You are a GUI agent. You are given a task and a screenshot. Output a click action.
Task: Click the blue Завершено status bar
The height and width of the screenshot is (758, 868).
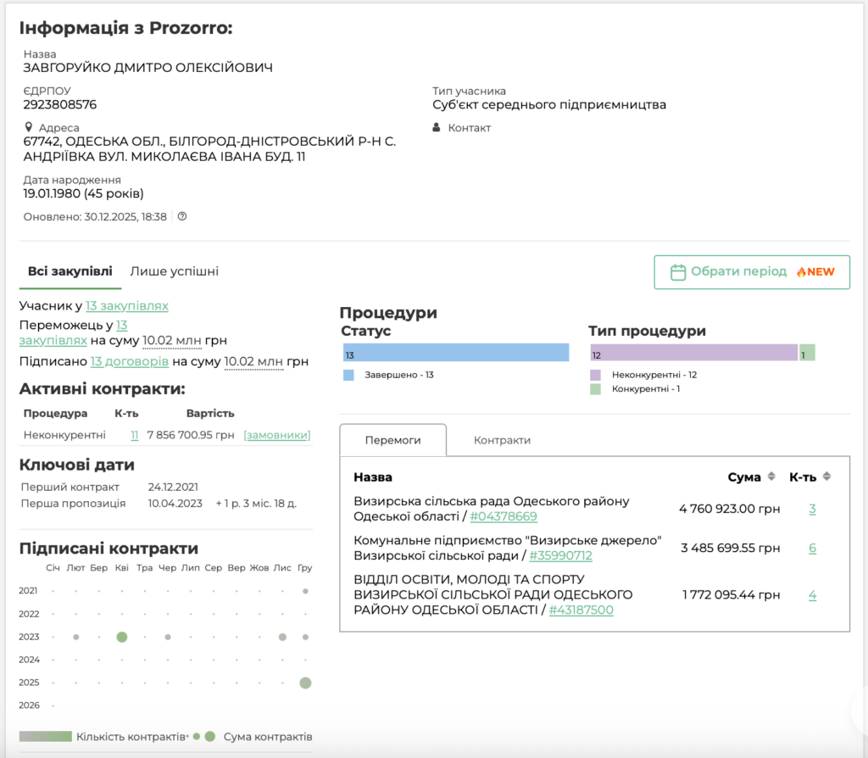[x=456, y=353]
